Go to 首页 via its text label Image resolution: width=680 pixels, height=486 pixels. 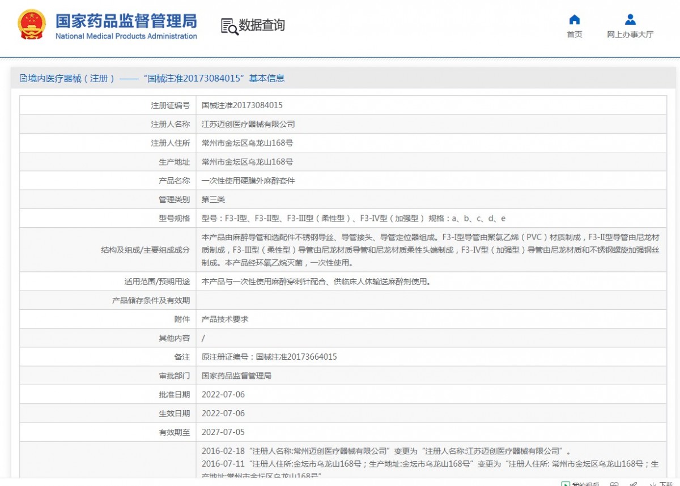[574, 35]
